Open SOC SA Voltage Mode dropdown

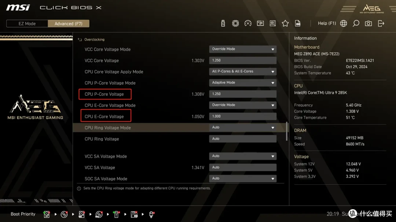(x=243, y=178)
